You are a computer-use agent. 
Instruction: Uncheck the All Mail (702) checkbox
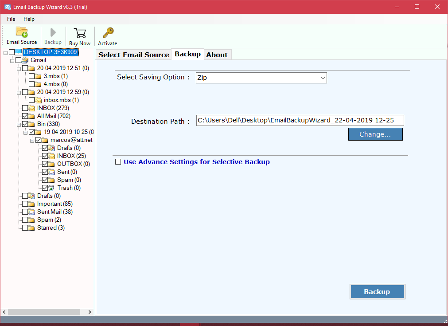click(x=25, y=116)
